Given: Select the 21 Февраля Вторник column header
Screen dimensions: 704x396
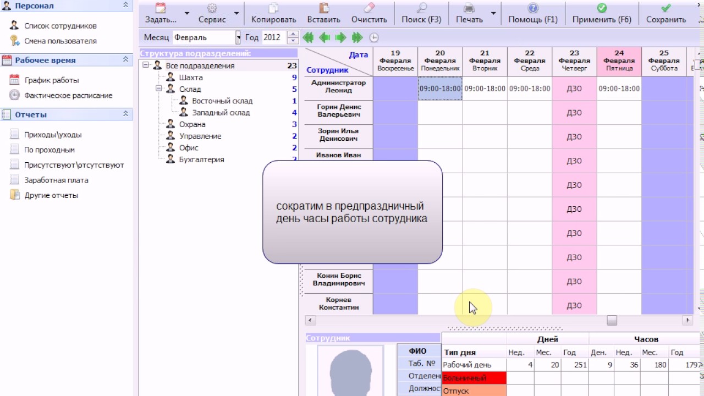Looking at the screenshot, I should [485, 61].
